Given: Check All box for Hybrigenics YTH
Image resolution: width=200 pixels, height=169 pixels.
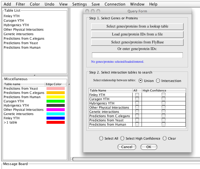Looking at the screenshot, I should click(x=137, y=103).
